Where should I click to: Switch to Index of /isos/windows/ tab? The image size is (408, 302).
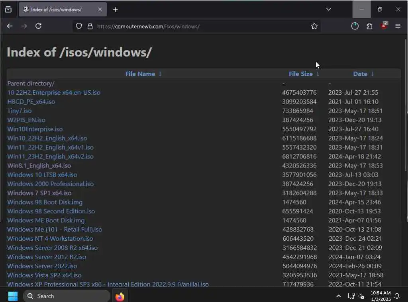click(x=63, y=10)
